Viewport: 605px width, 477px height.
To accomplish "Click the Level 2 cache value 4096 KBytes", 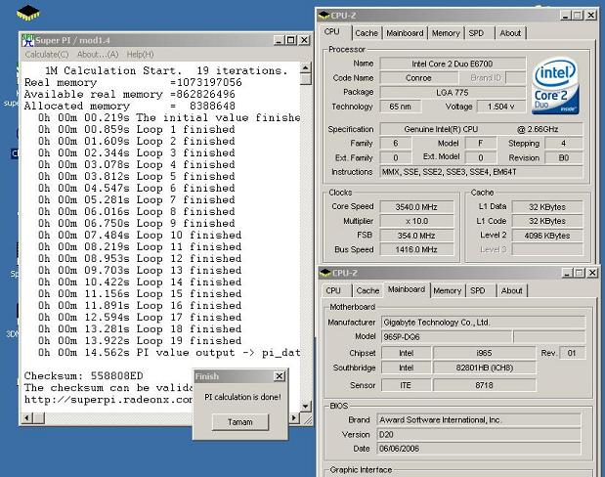I will point(547,236).
